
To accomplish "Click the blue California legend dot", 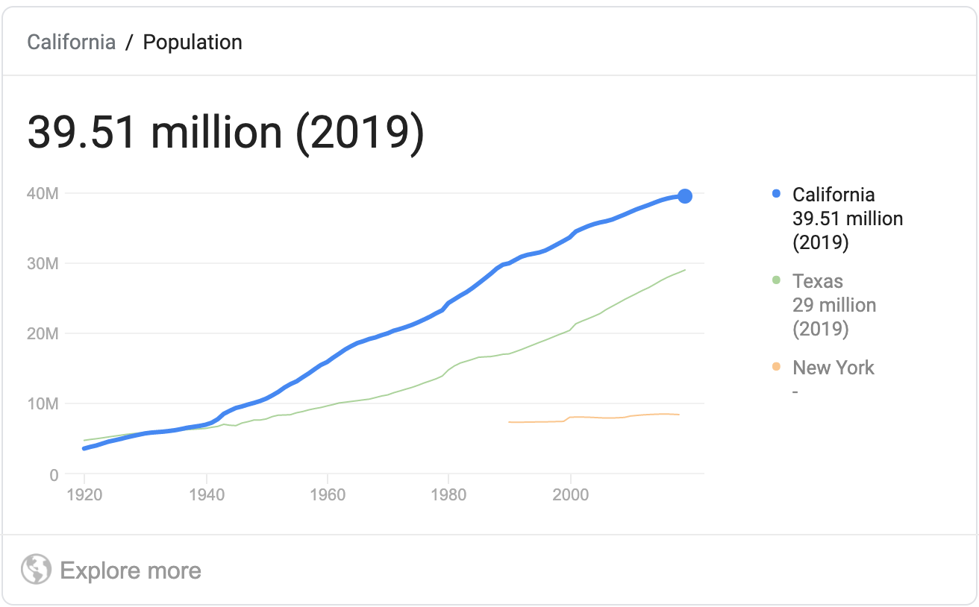I will tap(776, 195).
